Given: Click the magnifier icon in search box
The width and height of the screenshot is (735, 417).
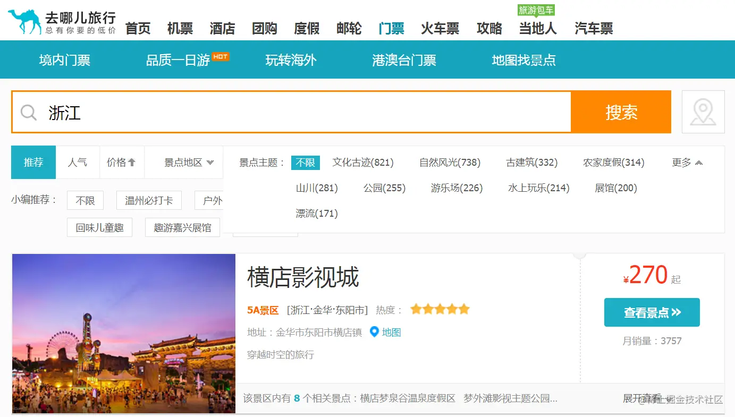Looking at the screenshot, I should coord(29,113).
